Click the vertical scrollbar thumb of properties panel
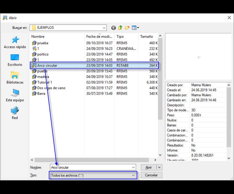234x194 pixels. 229,117
